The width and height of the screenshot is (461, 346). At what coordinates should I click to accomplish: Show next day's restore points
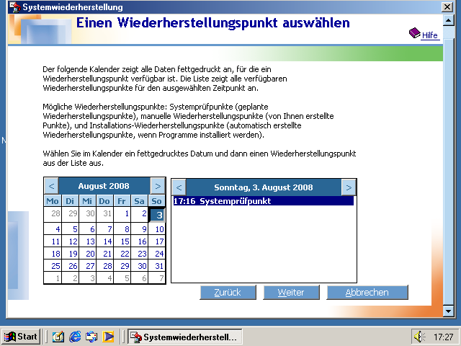(348, 187)
